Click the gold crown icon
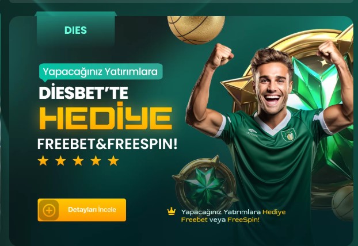 (172, 212)
